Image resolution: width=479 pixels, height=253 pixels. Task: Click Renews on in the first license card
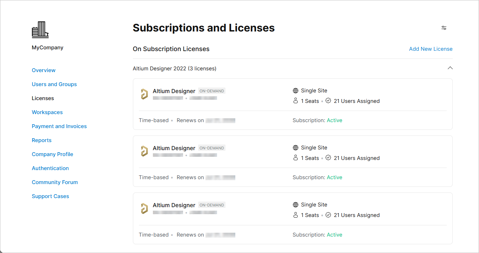click(x=190, y=120)
